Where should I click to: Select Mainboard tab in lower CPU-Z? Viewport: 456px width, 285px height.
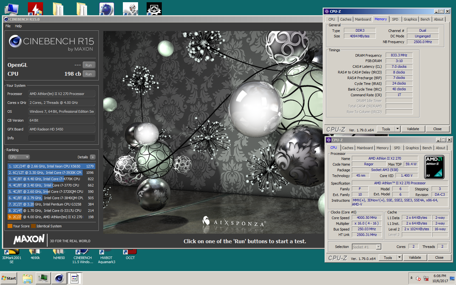tap(365, 148)
